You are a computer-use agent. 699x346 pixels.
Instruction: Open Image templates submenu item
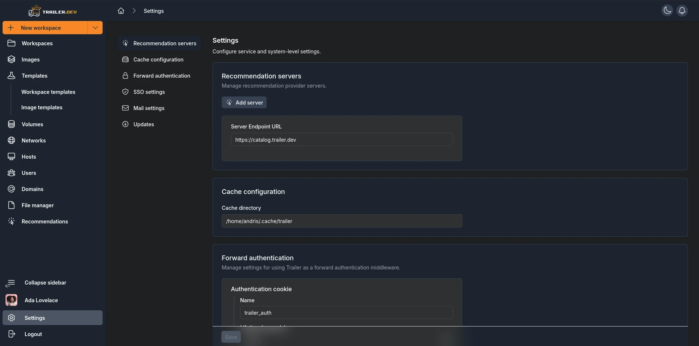tap(42, 107)
